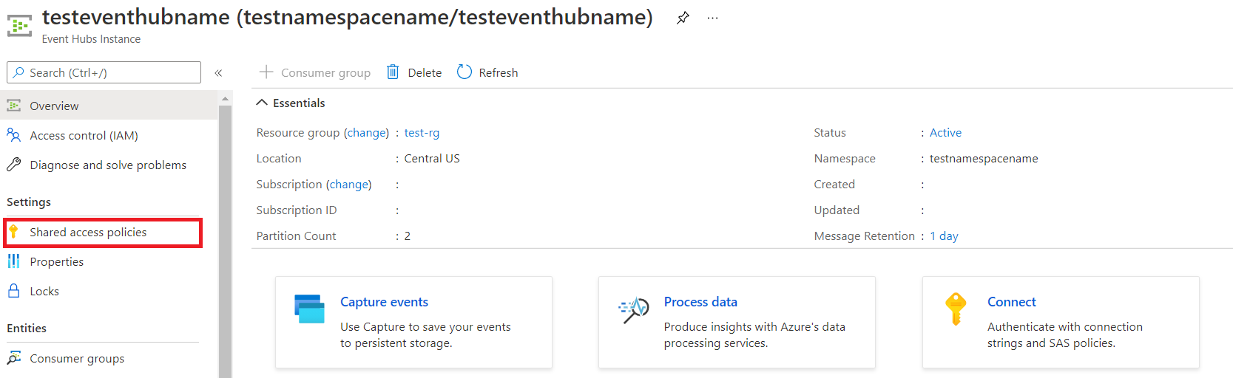
Task: Click the testnamespacename namespace value
Action: point(984,158)
